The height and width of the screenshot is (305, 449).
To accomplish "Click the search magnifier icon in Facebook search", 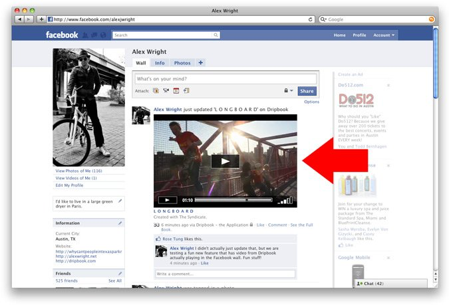I will point(216,35).
